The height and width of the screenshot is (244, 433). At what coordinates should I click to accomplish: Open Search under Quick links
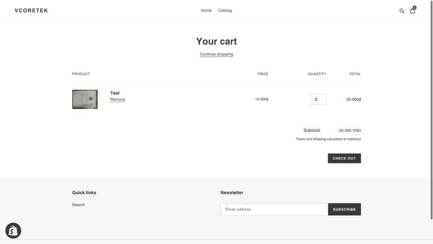click(78, 205)
